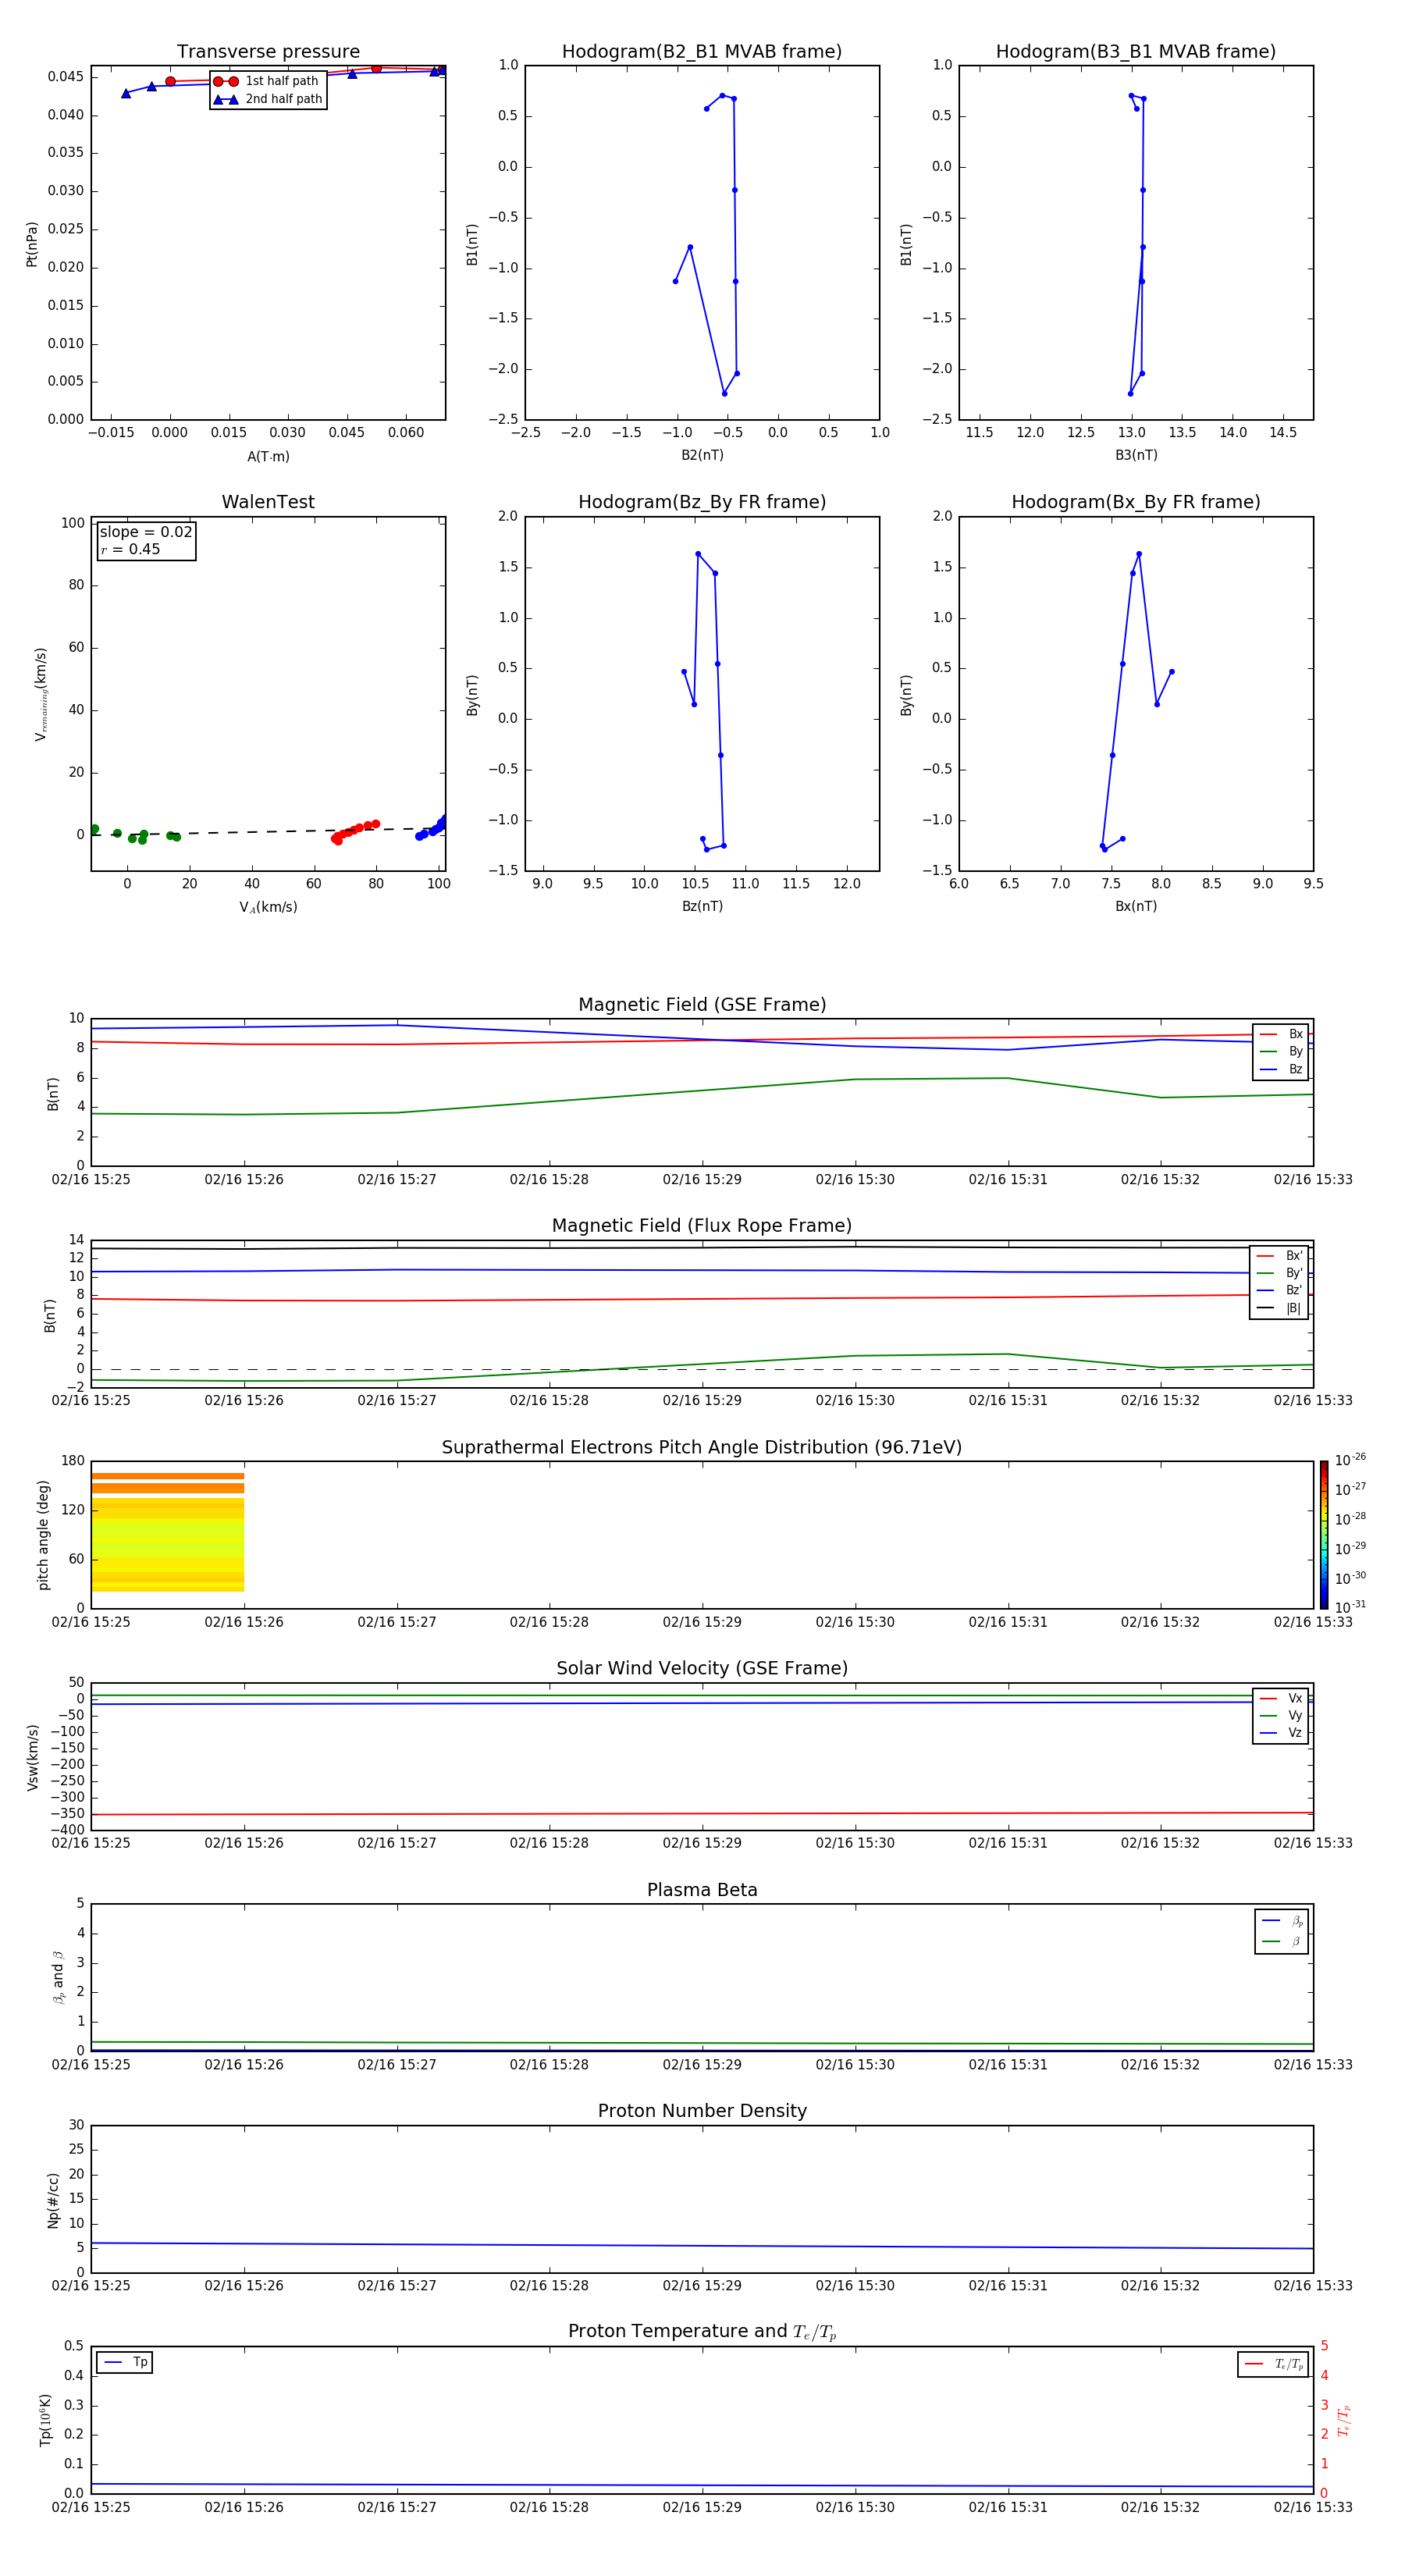Click the Suprathermal Electrons Pitch Angle Distribution title
This screenshot has height=2576, width=1405.
702,1448
